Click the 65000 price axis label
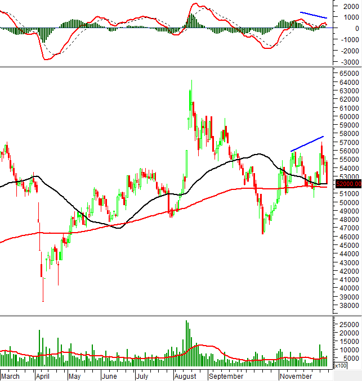The height and width of the screenshot is (381, 362). [x=349, y=74]
